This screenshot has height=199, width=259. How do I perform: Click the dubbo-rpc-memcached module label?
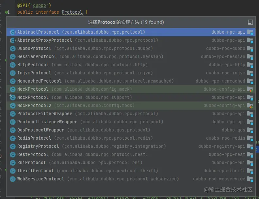[220, 81]
